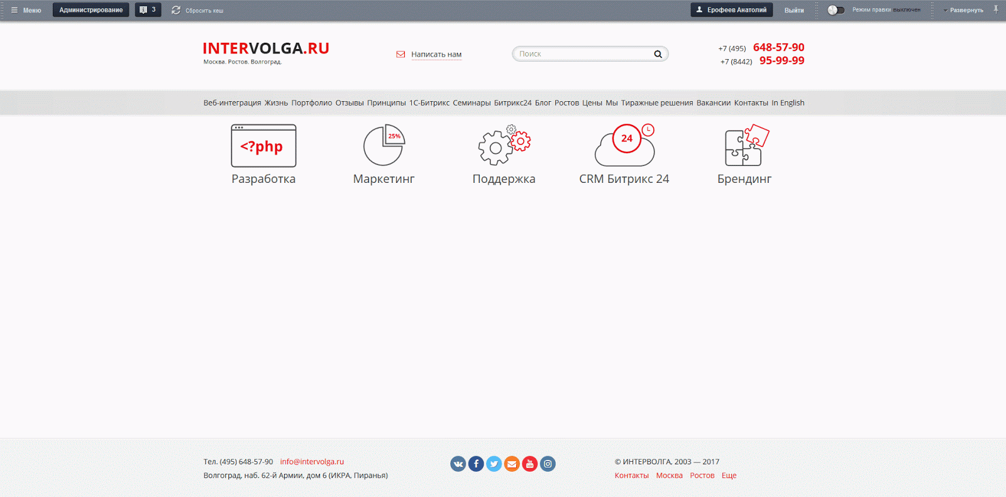Toggle the Режим правки edit mode switch

836,10
